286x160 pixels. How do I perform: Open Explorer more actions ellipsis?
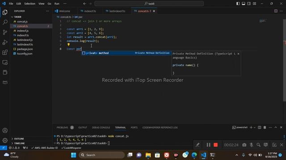click(47, 11)
